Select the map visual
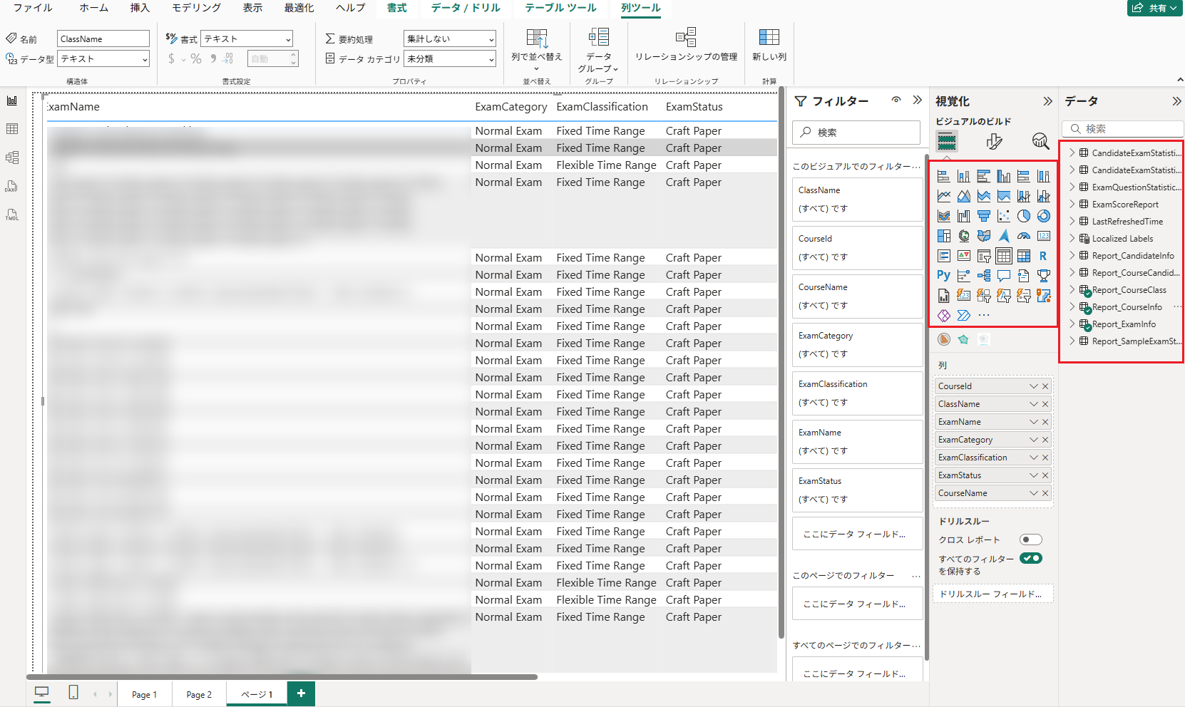Screen dimensions: 1185x707 pos(963,235)
